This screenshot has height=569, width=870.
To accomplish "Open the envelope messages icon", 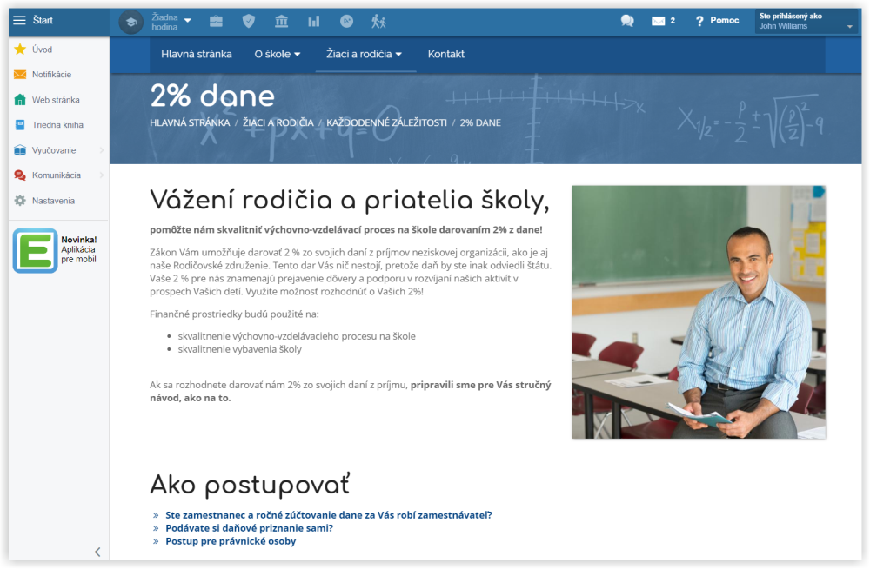I will [x=658, y=21].
